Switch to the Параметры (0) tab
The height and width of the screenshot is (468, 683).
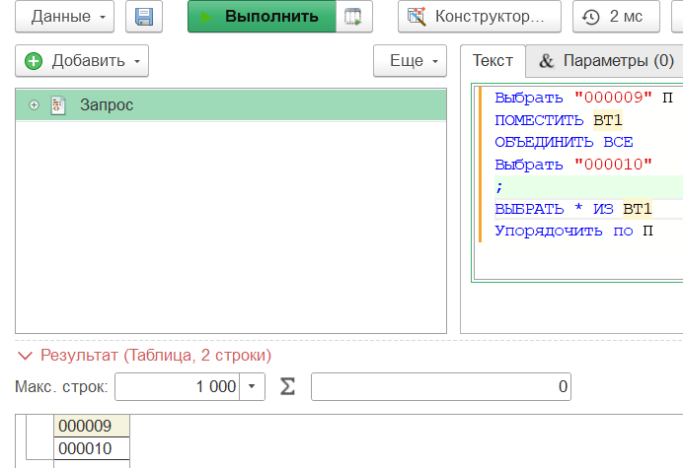605,61
